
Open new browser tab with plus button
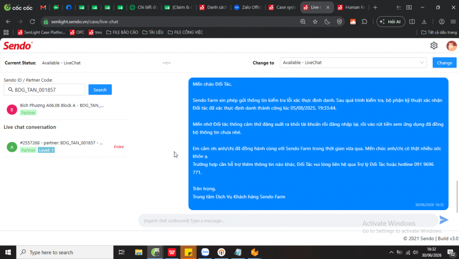[x=375, y=7]
